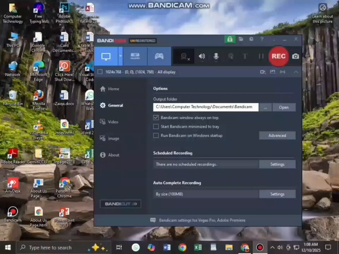Open Advanced options
The image size is (339, 254).
pyautogui.click(x=277, y=135)
